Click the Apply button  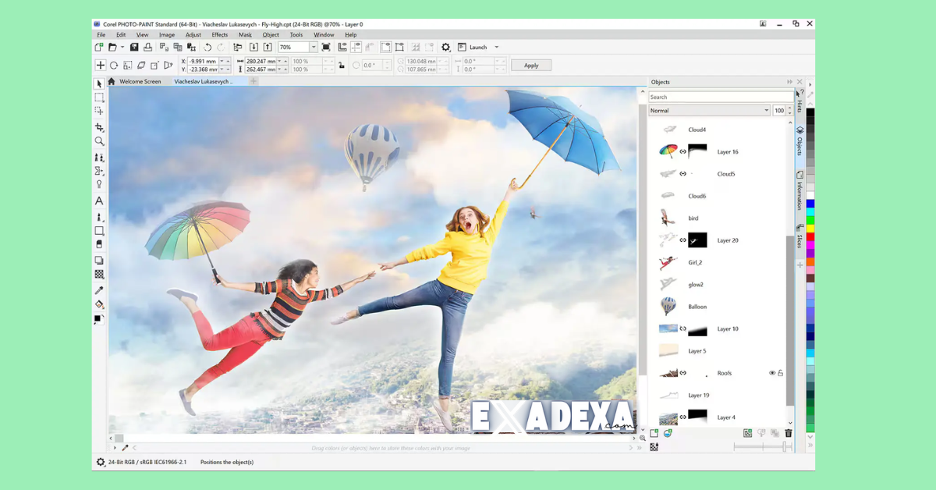coord(531,65)
